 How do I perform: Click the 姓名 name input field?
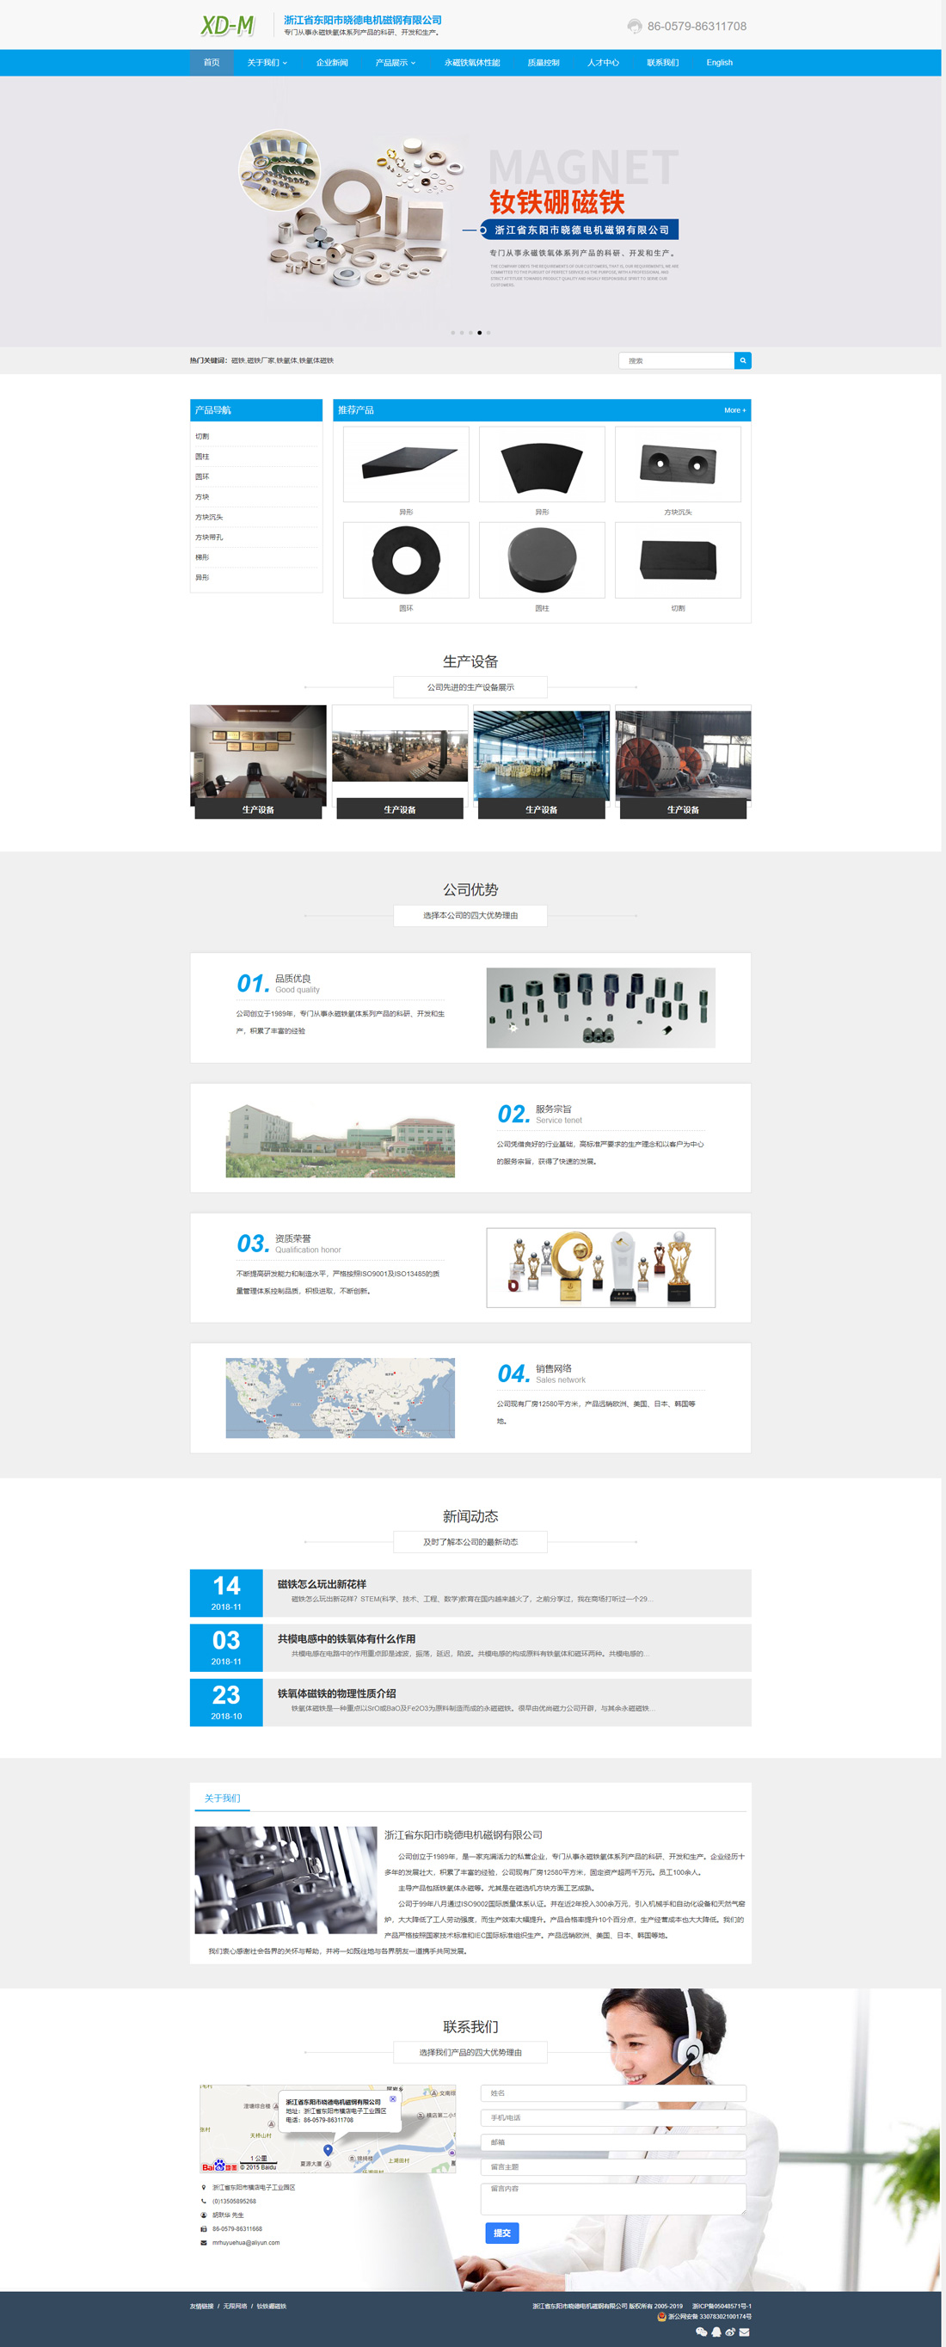click(x=612, y=2093)
